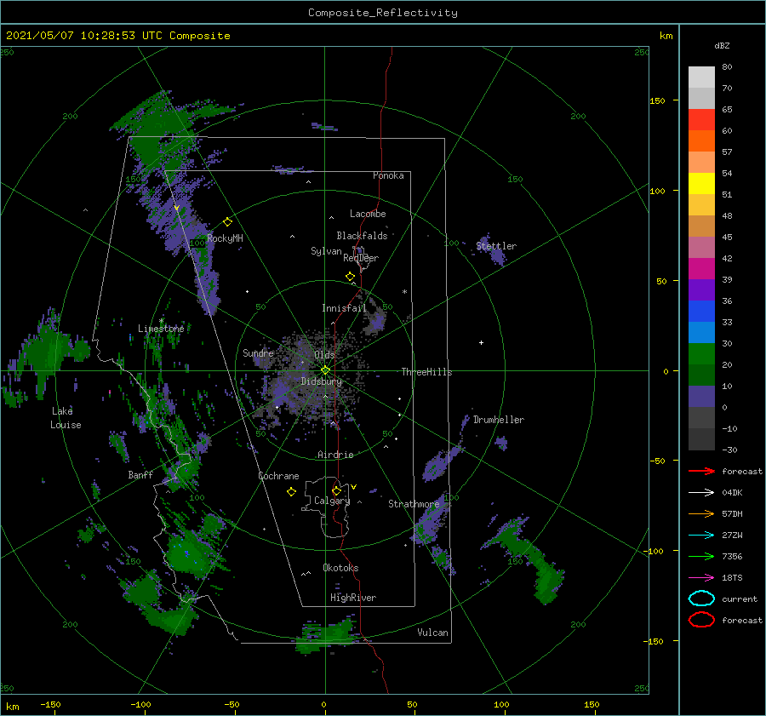Click the Composite_Reflectivity title text
766x716 pixels.
click(x=383, y=13)
